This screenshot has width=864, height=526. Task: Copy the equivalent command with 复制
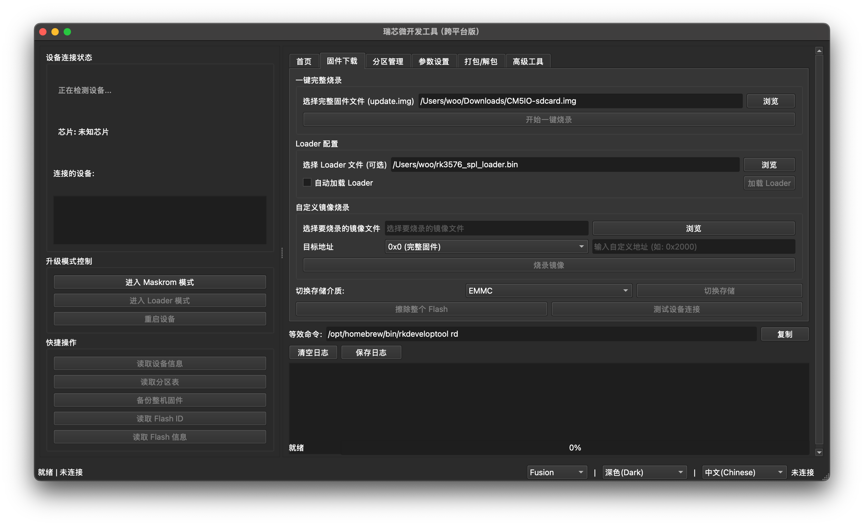pos(784,334)
